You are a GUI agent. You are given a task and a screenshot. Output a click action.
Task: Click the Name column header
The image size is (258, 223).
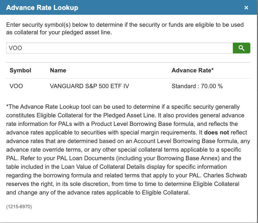click(x=58, y=70)
